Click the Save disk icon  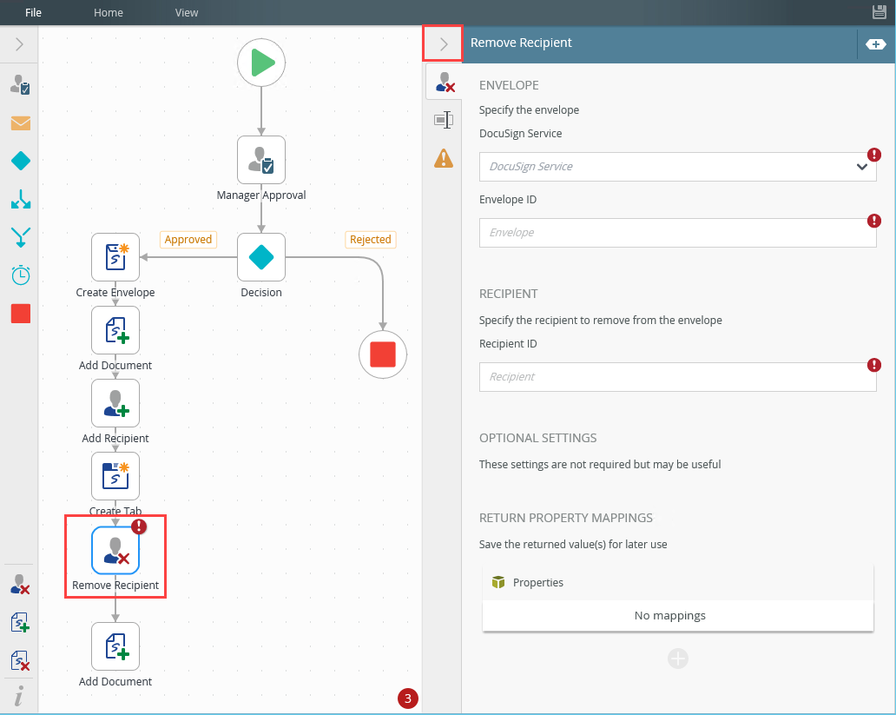[x=879, y=12]
